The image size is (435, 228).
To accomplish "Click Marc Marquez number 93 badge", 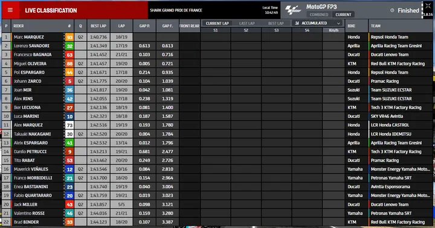I will point(69,37).
